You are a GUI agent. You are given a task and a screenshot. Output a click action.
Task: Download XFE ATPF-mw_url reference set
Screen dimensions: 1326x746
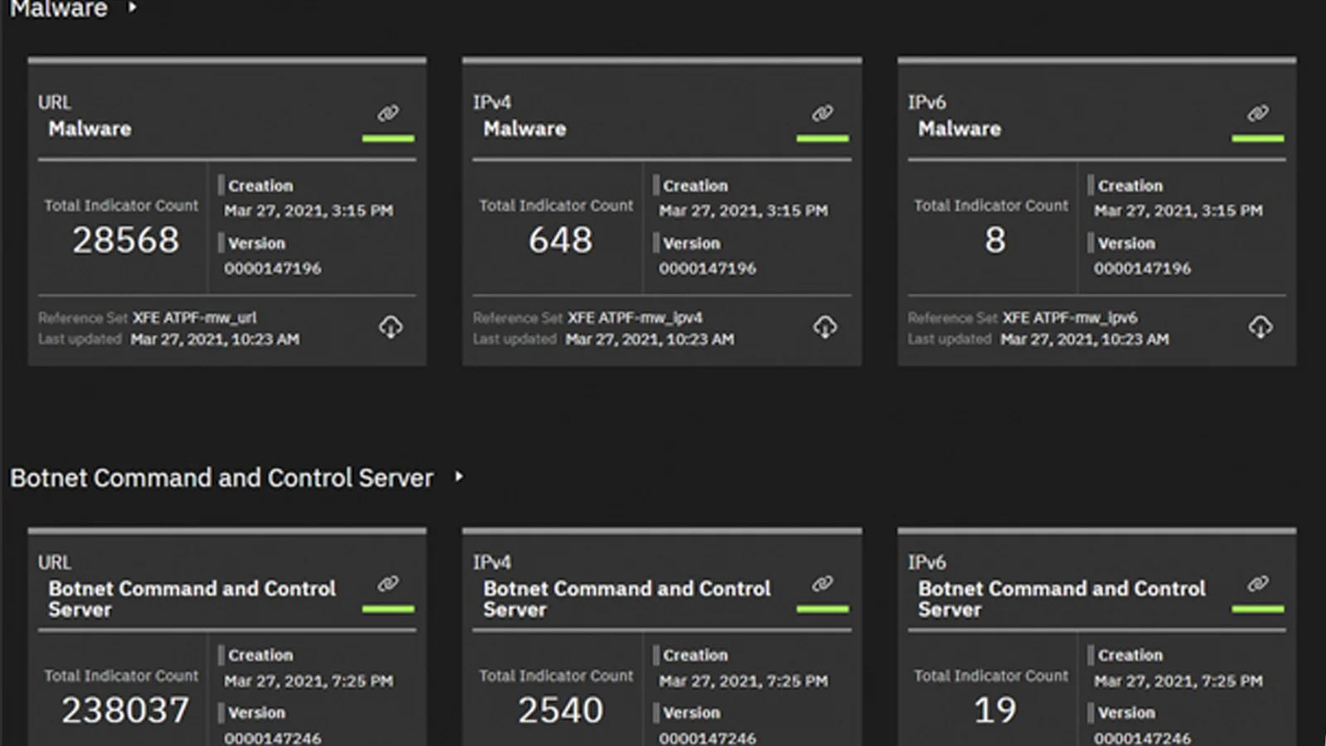[x=390, y=327]
